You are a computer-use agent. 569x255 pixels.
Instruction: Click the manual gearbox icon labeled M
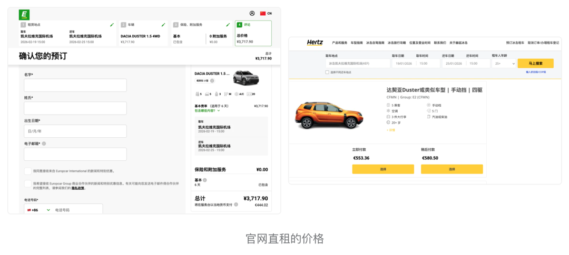227,94
